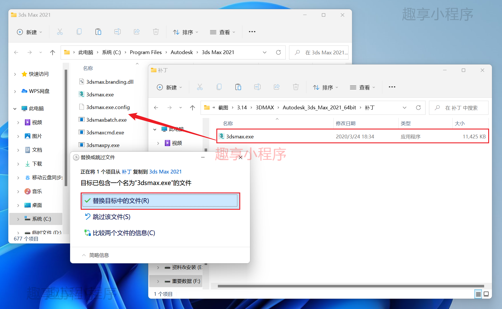Expand WPS网盘 tree node
This screenshot has height=309, width=502.
[x=15, y=91]
